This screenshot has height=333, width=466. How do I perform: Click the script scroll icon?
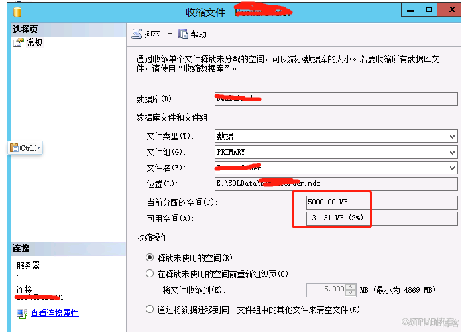point(137,34)
